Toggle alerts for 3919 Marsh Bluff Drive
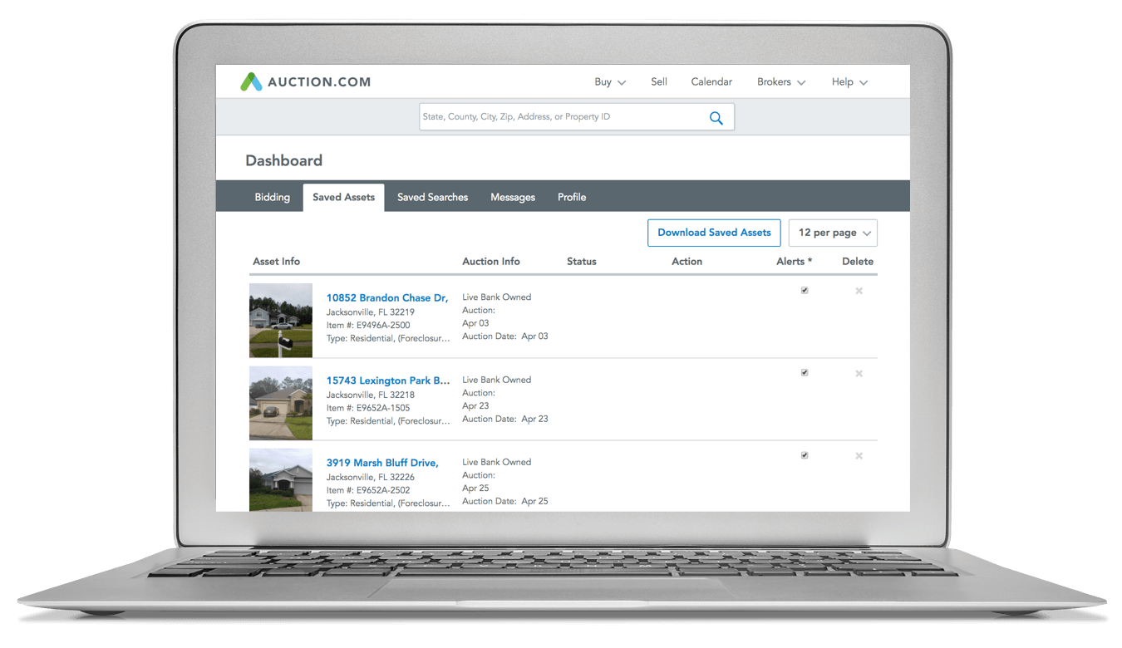1122x648 pixels. (804, 455)
